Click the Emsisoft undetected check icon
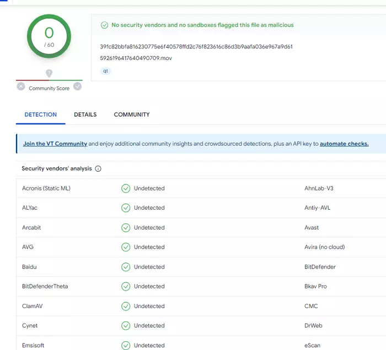386x350 pixels. pyautogui.click(x=126, y=346)
